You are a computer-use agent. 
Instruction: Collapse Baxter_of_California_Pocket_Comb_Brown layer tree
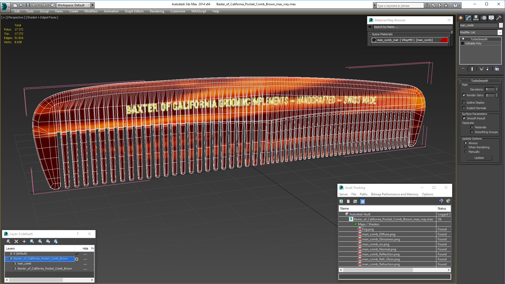coord(7,259)
